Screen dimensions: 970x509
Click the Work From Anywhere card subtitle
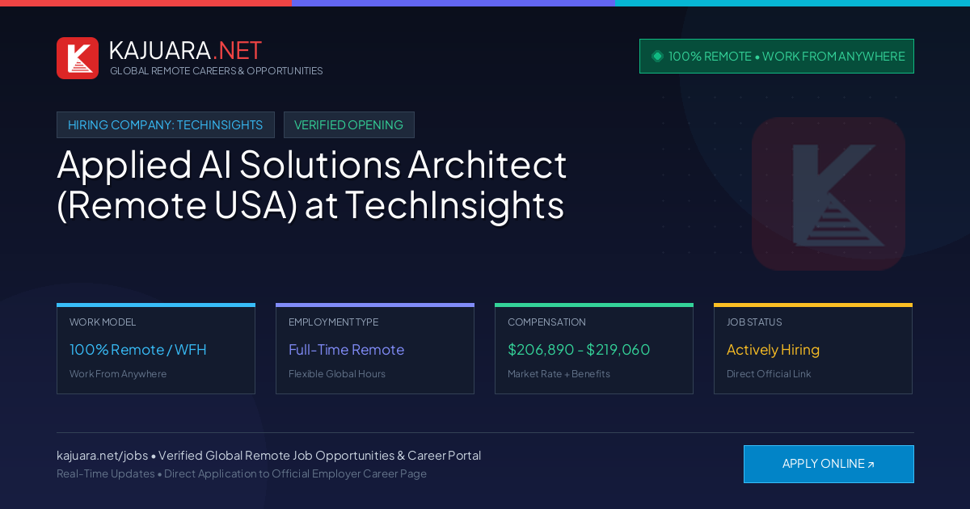(x=118, y=374)
